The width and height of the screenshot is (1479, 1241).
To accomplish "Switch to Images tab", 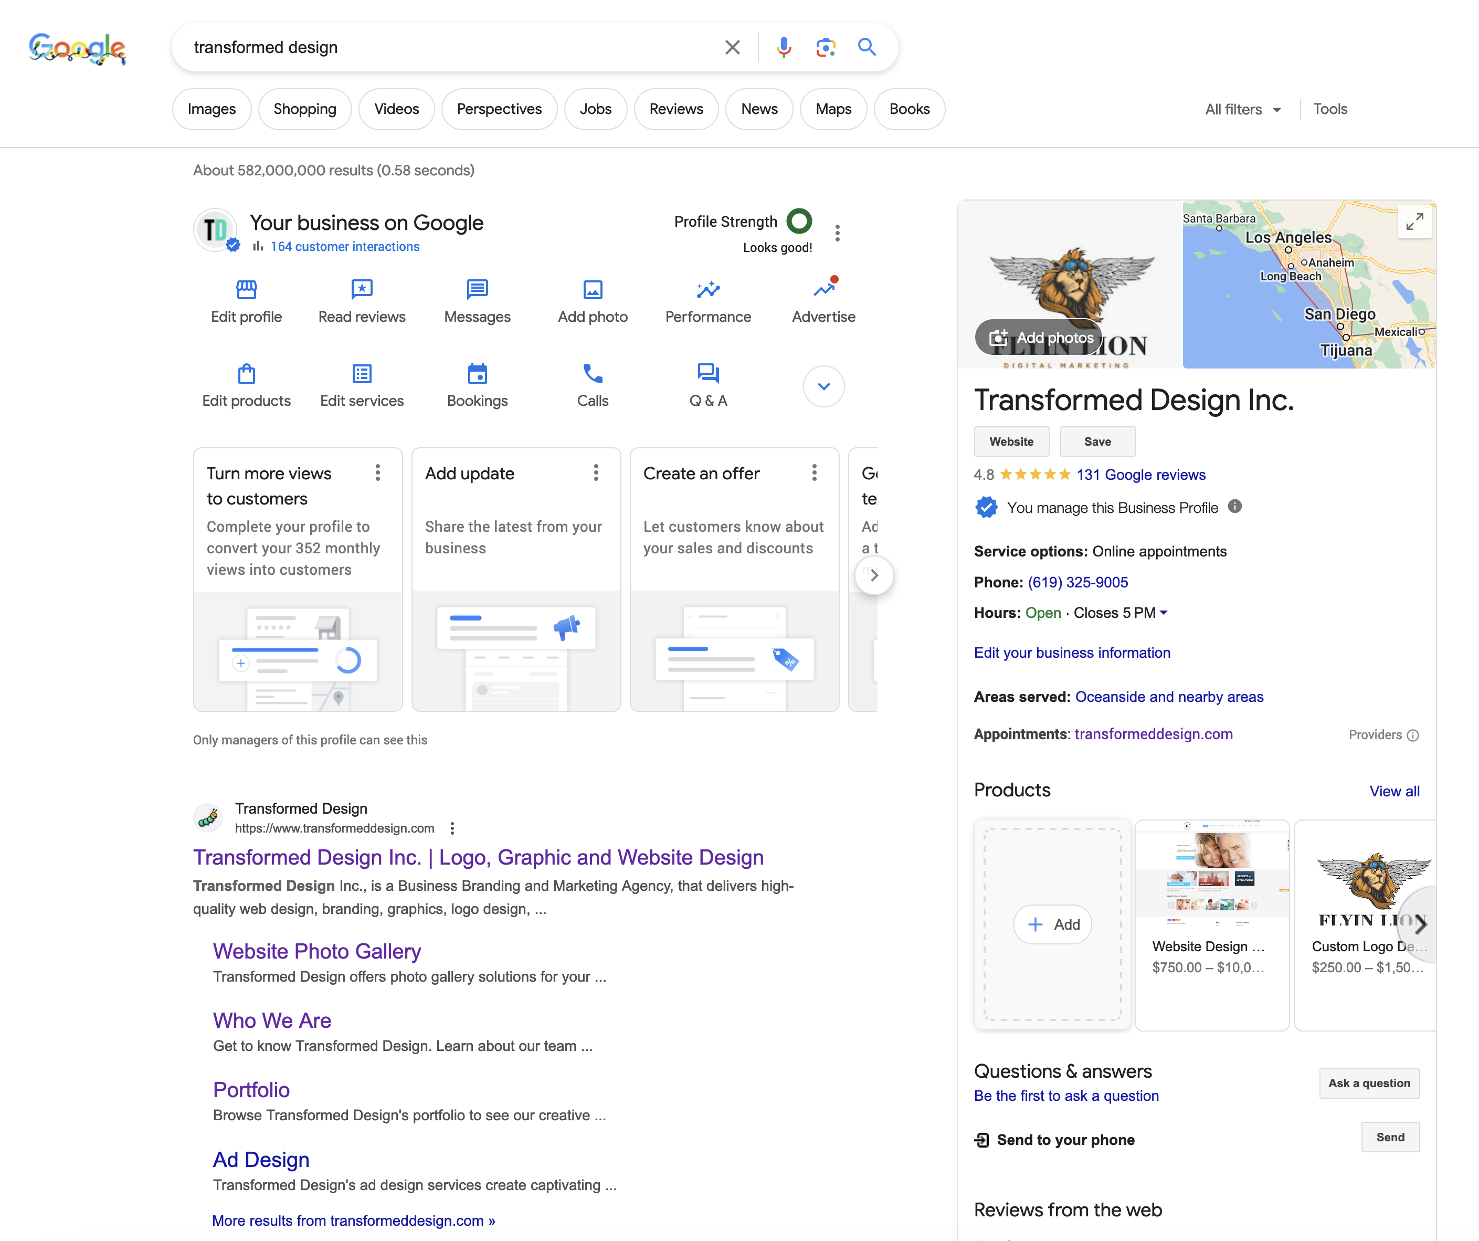I will 212,109.
